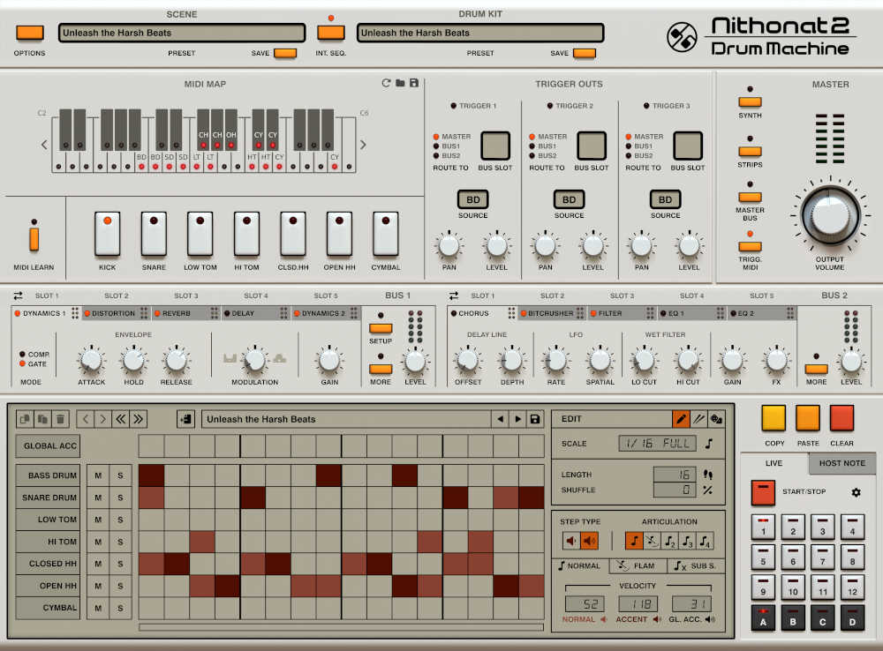
Task: Open sequencer settings gear icon
Action: [855, 492]
